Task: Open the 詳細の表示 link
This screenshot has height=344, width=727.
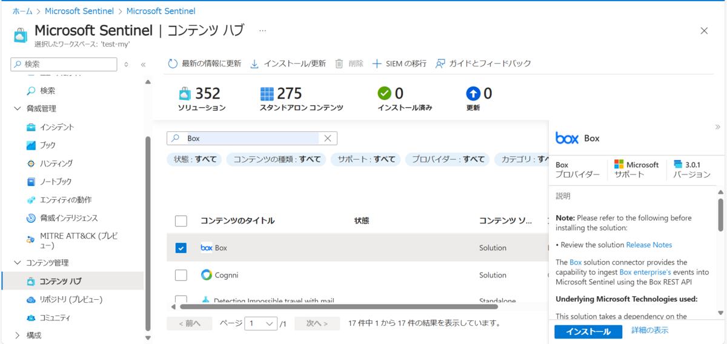Action: click(650, 331)
